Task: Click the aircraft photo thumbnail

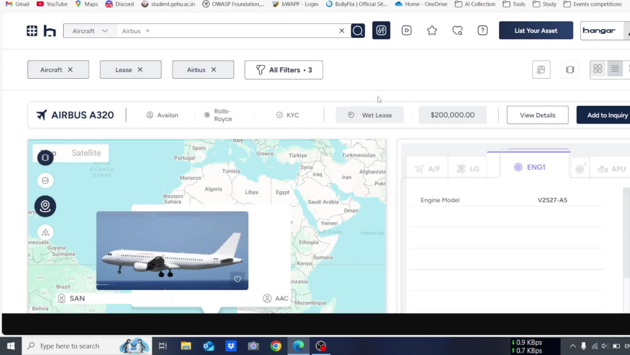Action: pyautogui.click(x=173, y=250)
